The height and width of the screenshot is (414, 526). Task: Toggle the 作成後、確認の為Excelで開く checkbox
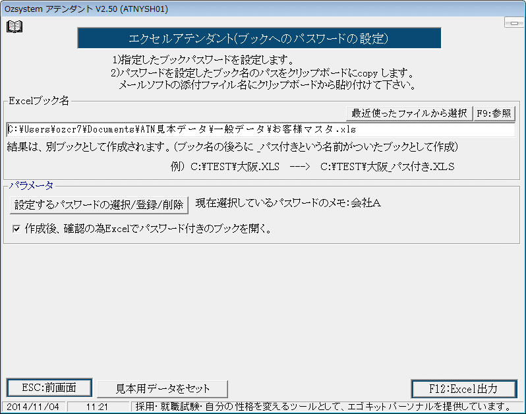[x=16, y=229]
